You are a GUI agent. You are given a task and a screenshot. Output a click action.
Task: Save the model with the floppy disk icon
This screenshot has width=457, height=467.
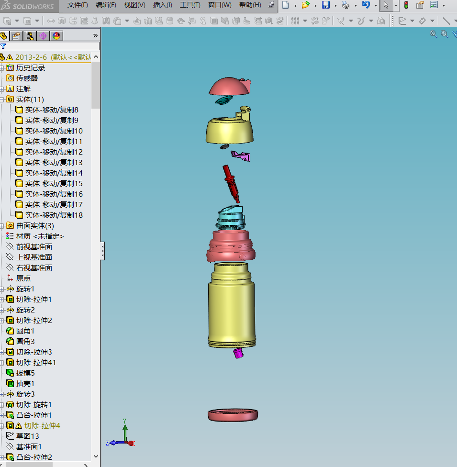pos(325,5)
